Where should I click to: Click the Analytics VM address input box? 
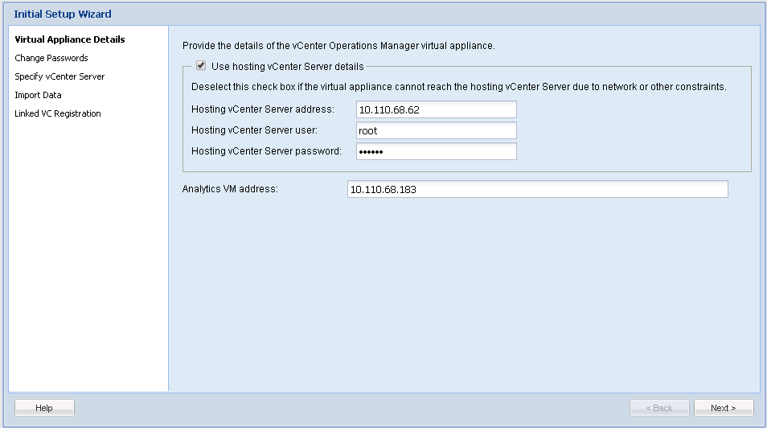(x=537, y=189)
